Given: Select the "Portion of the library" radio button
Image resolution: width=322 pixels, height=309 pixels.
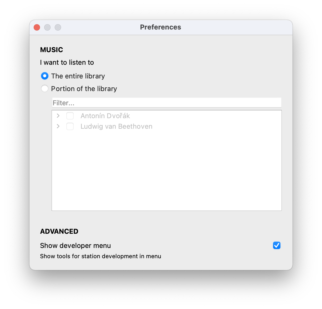Looking at the screenshot, I should [45, 88].
